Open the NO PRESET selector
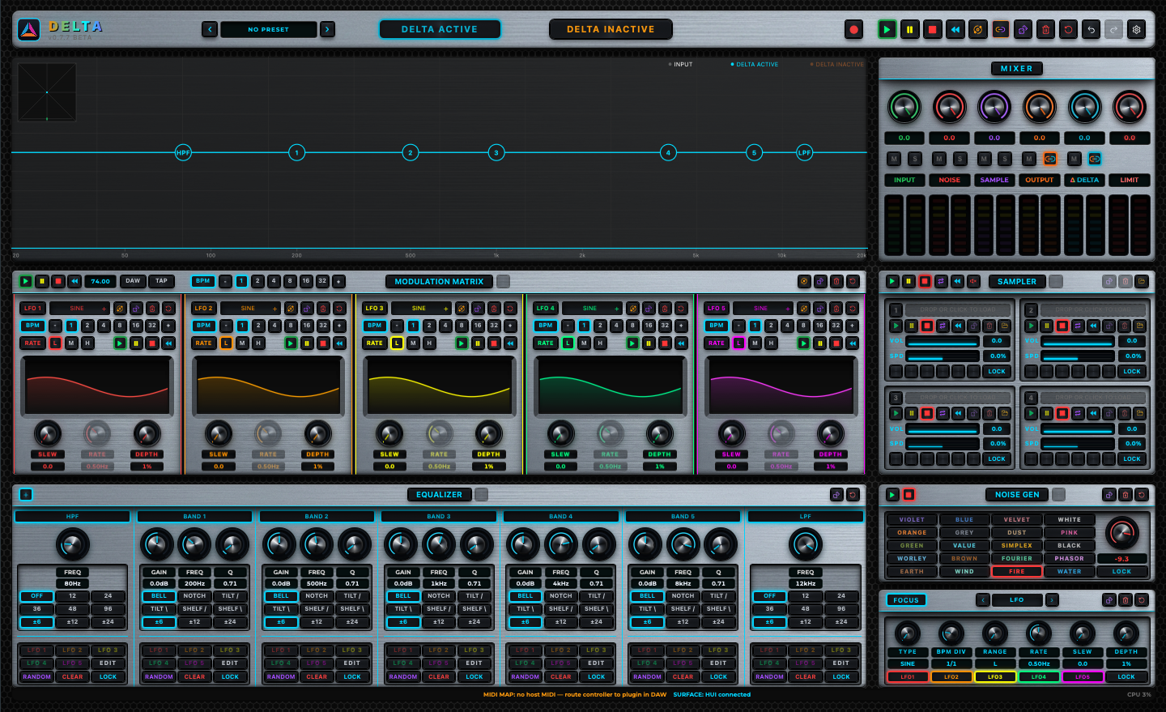 click(268, 29)
